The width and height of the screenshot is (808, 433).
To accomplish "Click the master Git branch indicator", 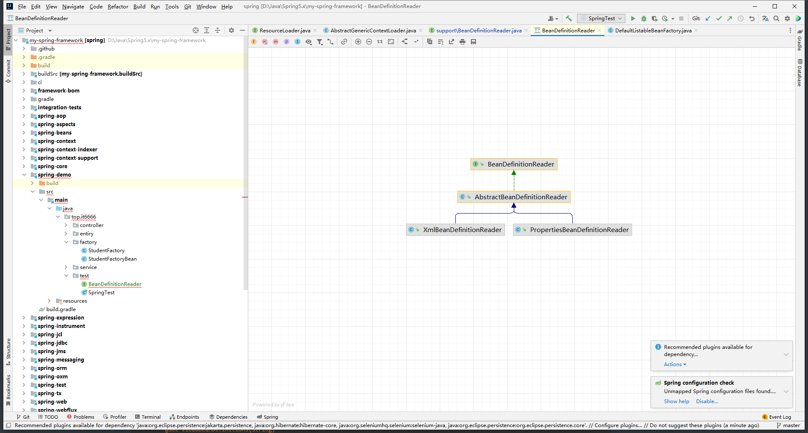I will pyautogui.click(x=788, y=425).
